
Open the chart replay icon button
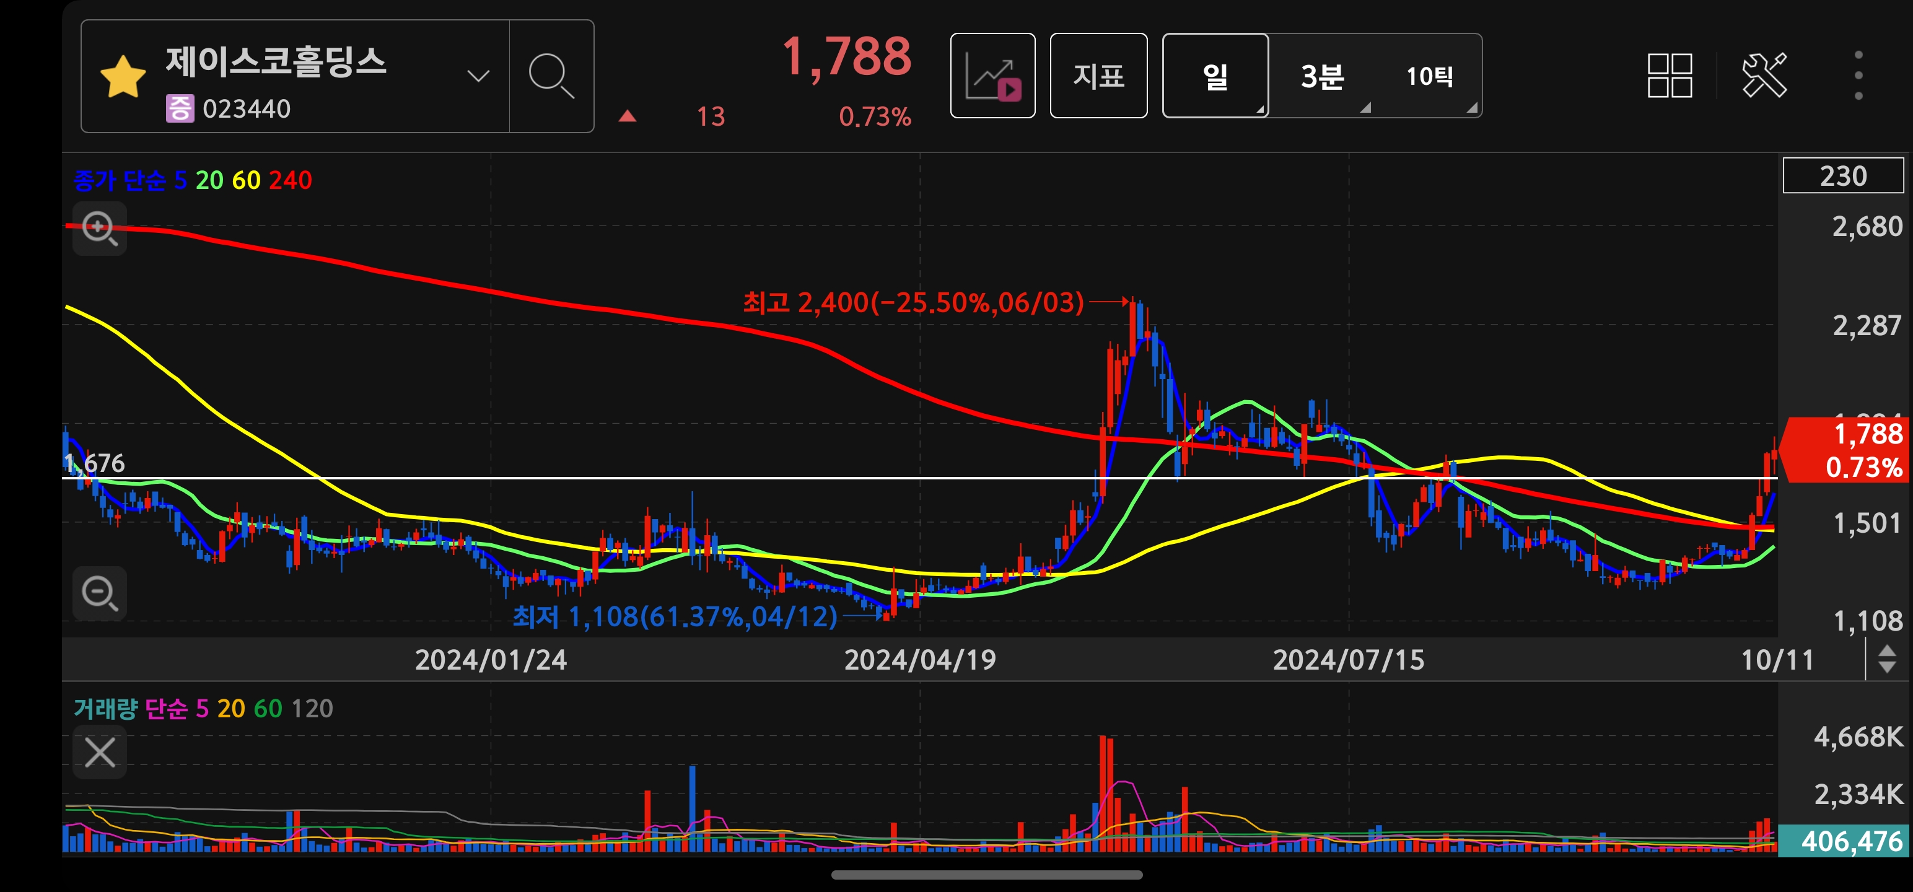[x=992, y=76]
